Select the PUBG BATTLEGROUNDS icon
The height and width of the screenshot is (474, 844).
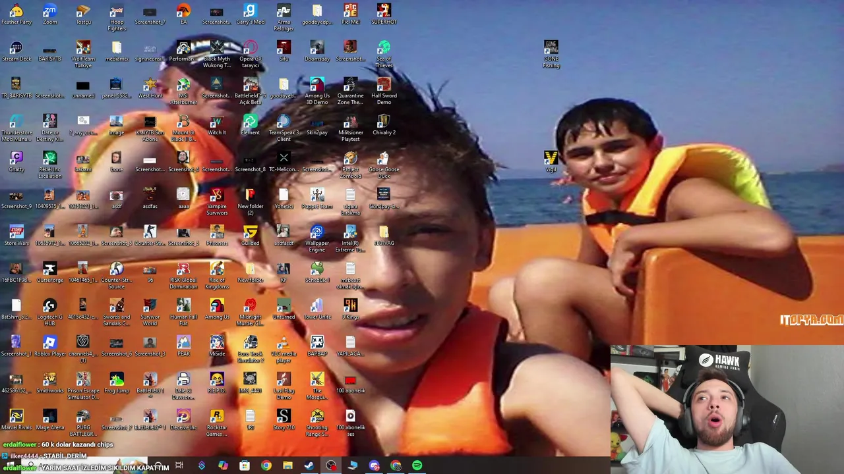click(x=83, y=423)
